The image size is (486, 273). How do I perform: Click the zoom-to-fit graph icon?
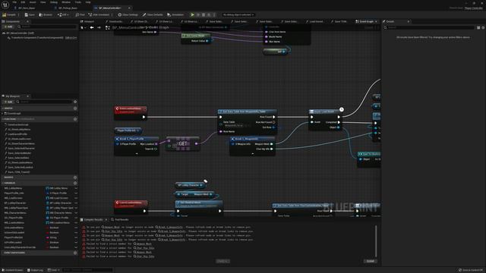tap(108, 27)
